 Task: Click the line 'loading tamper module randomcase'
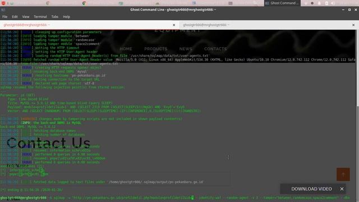pos(48,40)
